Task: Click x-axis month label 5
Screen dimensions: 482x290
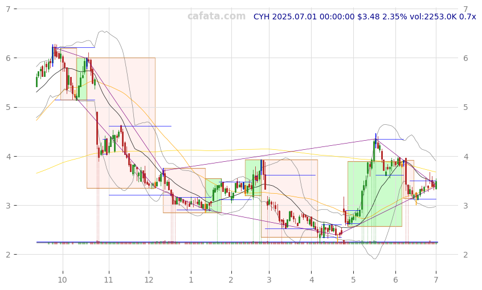Action: [353, 280]
